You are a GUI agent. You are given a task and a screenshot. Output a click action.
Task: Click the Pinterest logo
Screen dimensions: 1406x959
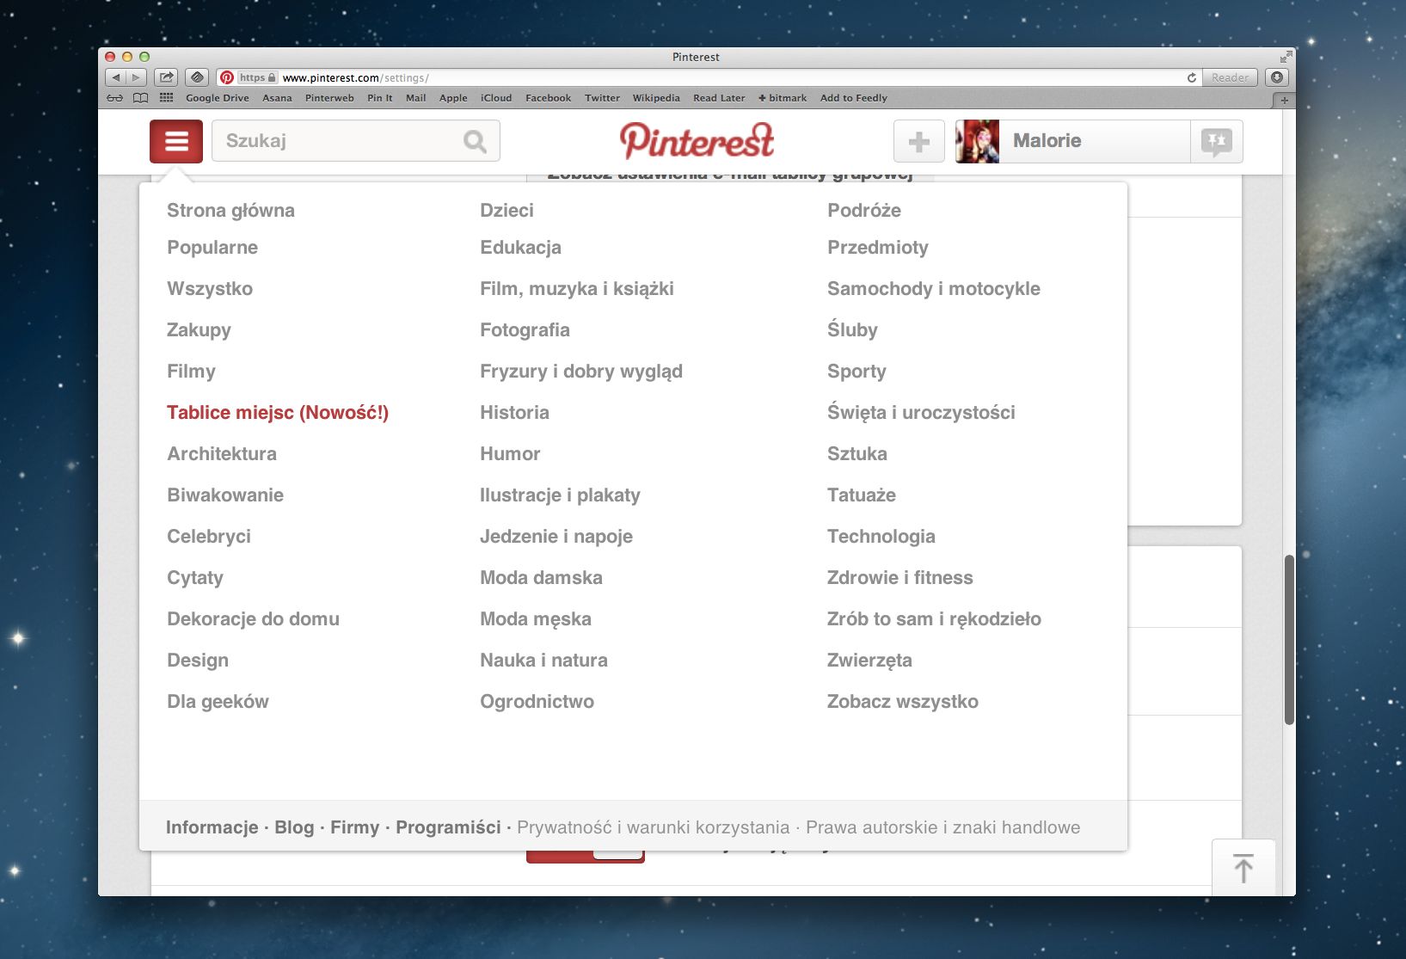[697, 141]
